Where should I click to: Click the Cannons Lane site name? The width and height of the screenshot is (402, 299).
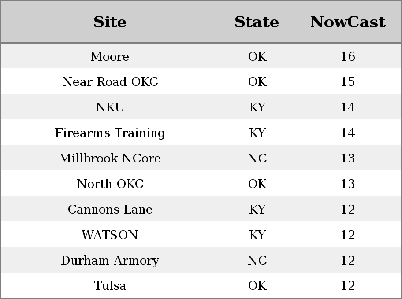click(x=110, y=209)
